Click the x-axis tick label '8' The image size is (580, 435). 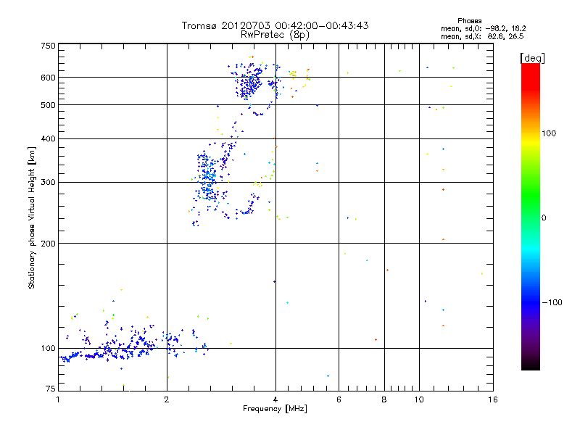click(x=384, y=399)
